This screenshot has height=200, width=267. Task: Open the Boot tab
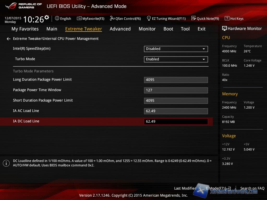click(x=168, y=29)
